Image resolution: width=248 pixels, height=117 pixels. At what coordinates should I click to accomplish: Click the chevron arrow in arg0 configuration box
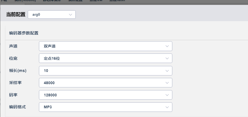[71, 15]
